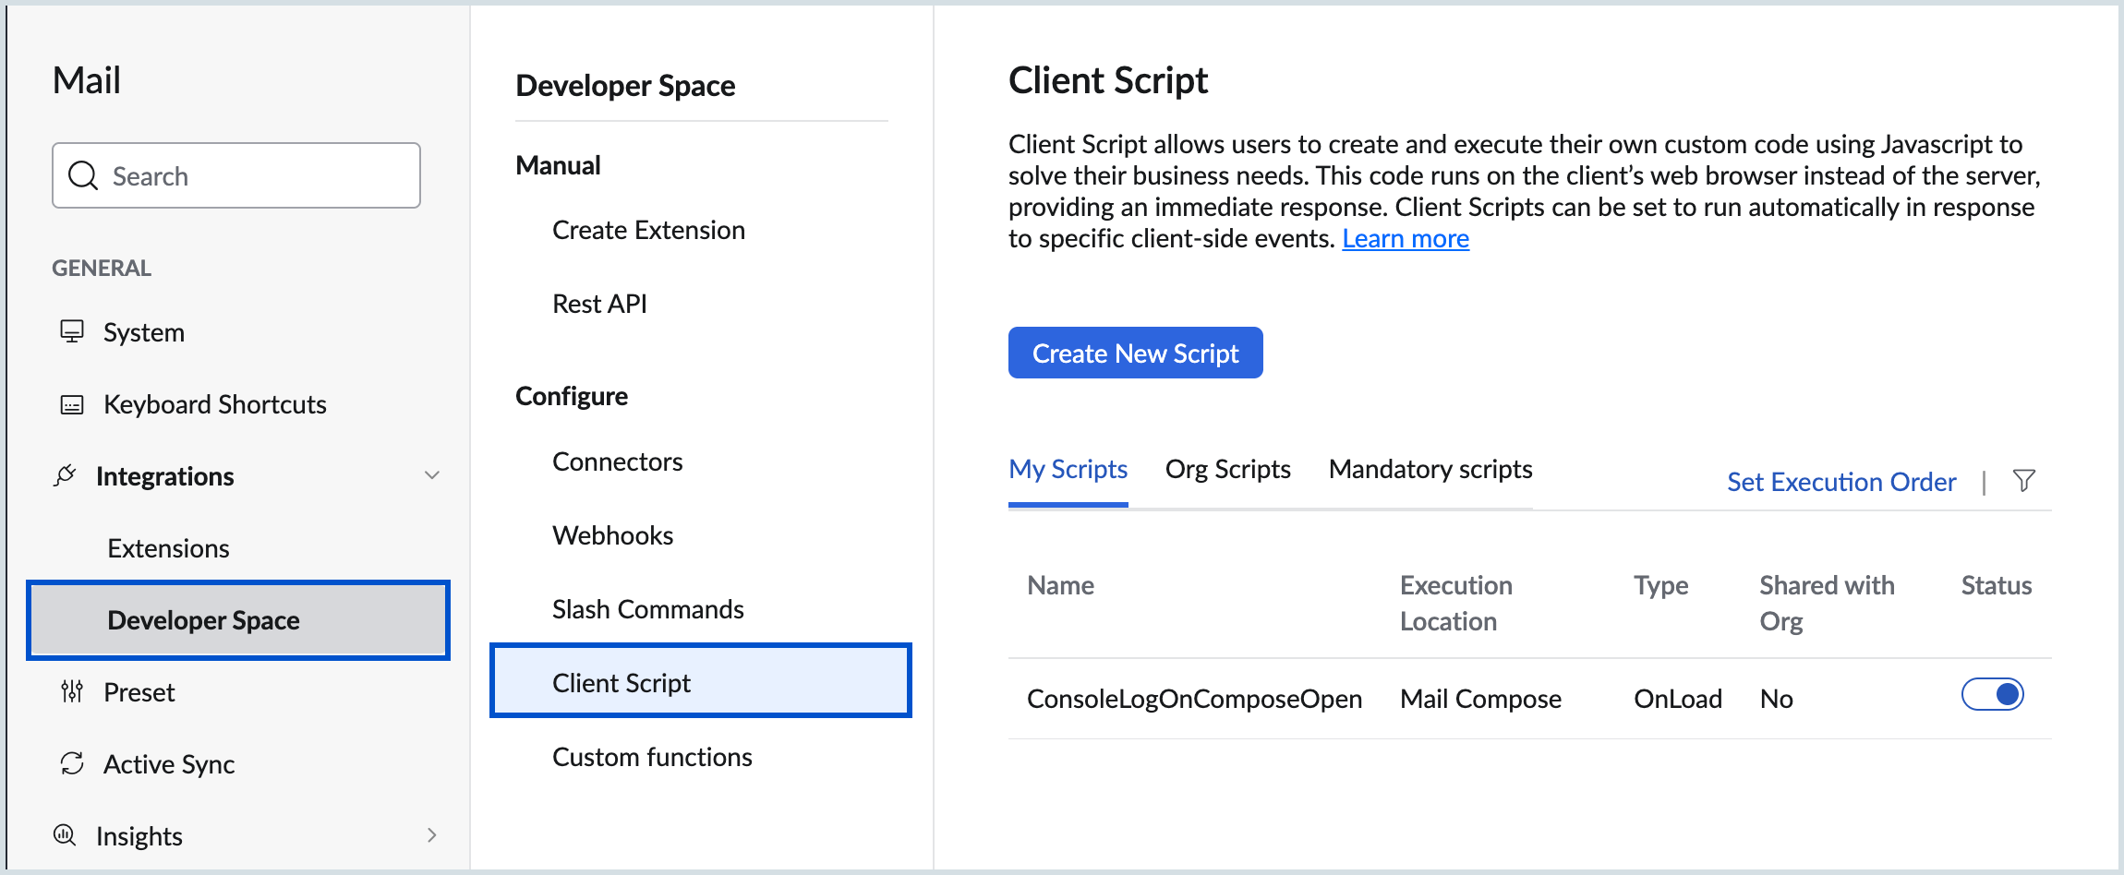Open Slash Commands under Configure
This screenshot has height=875, width=2124.
coord(647,608)
